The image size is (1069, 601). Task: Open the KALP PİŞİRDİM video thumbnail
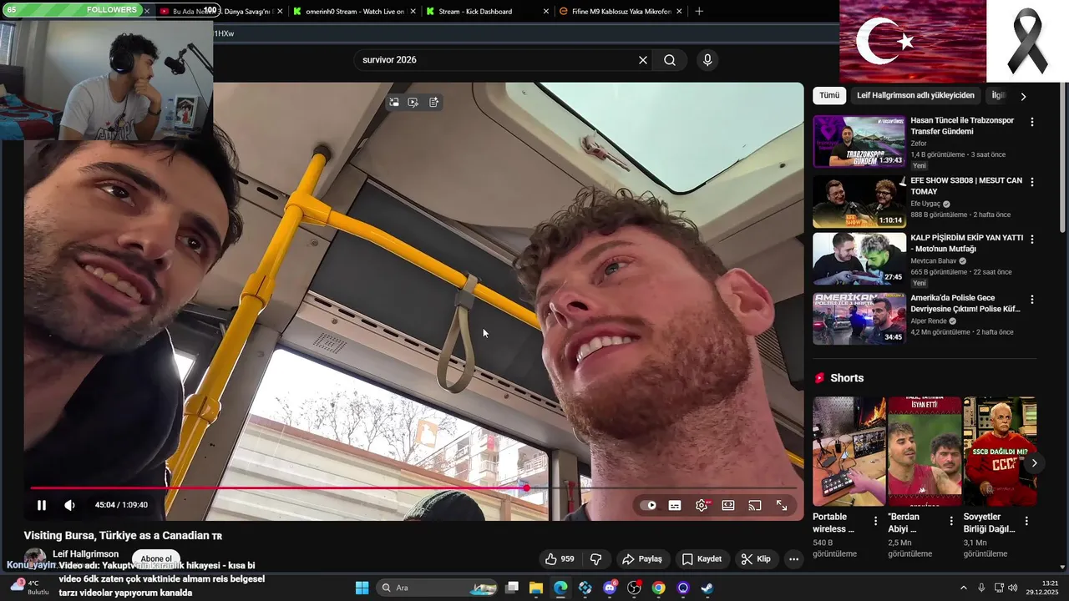coord(859,259)
